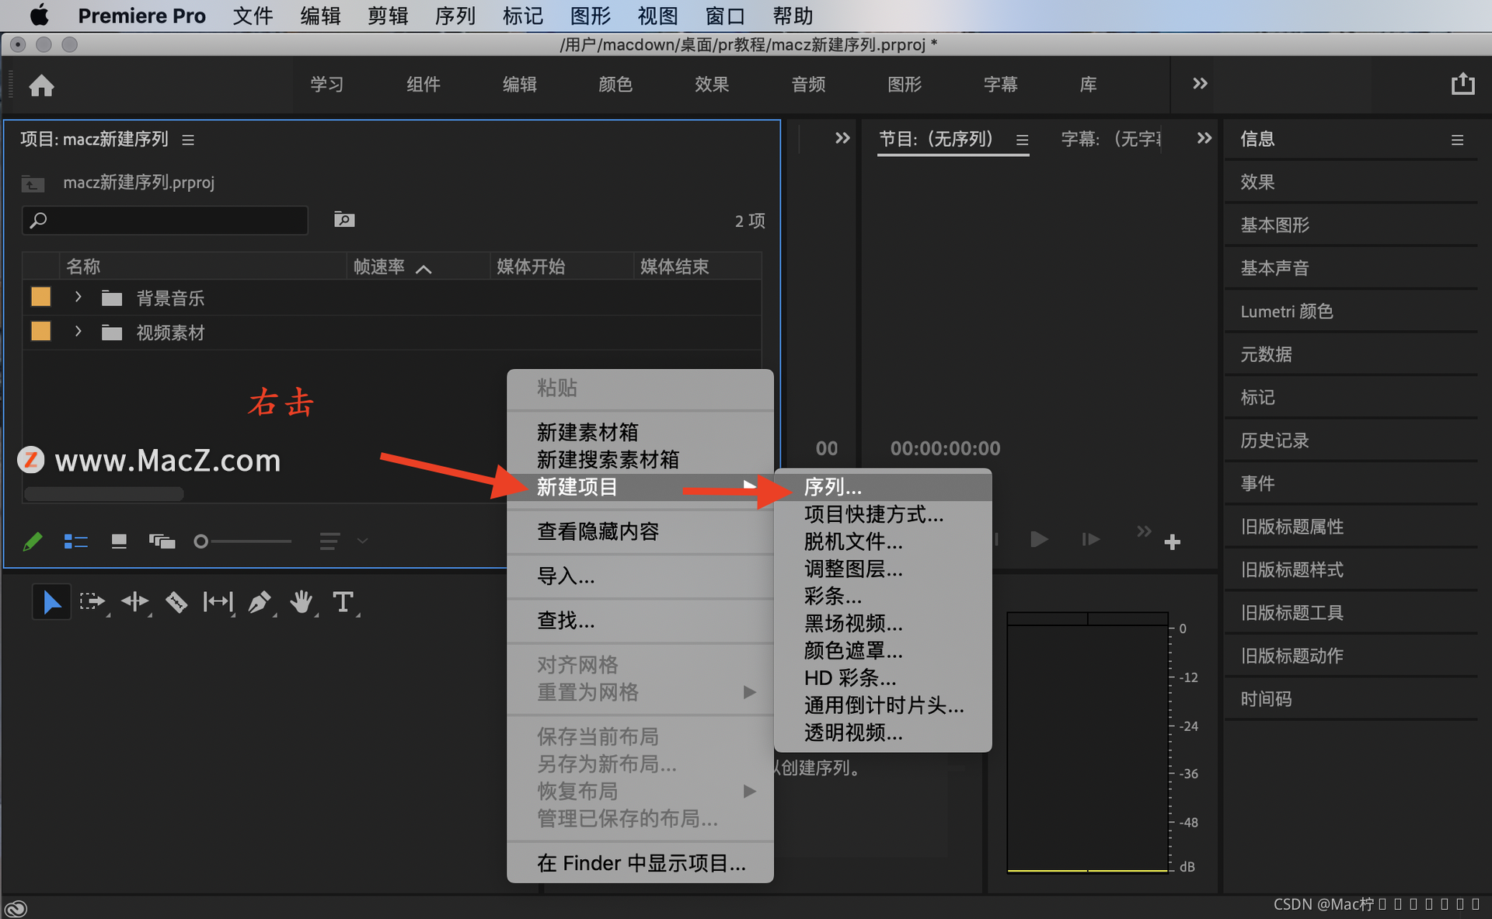
Task: Switch project panel to icon view
Action: click(119, 541)
